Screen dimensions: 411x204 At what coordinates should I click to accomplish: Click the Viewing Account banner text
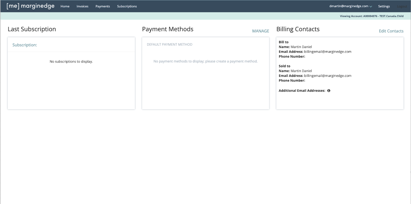pyautogui.click(x=371, y=16)
